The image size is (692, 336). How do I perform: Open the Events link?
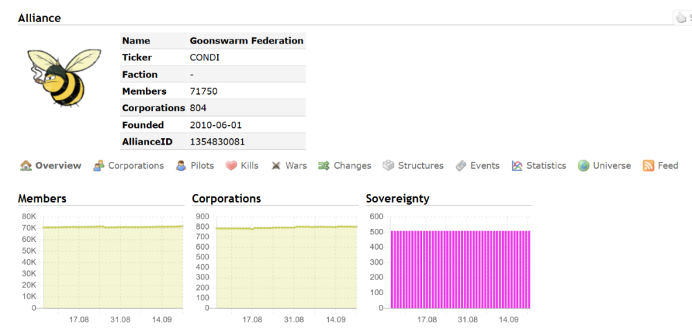(x=485, y=166)
